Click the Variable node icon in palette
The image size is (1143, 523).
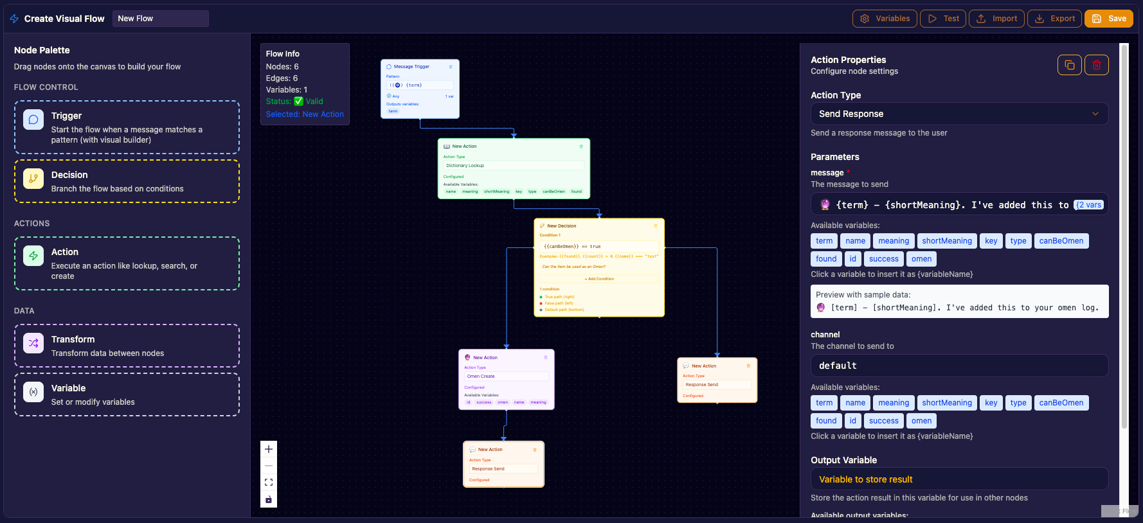point(33,392)
